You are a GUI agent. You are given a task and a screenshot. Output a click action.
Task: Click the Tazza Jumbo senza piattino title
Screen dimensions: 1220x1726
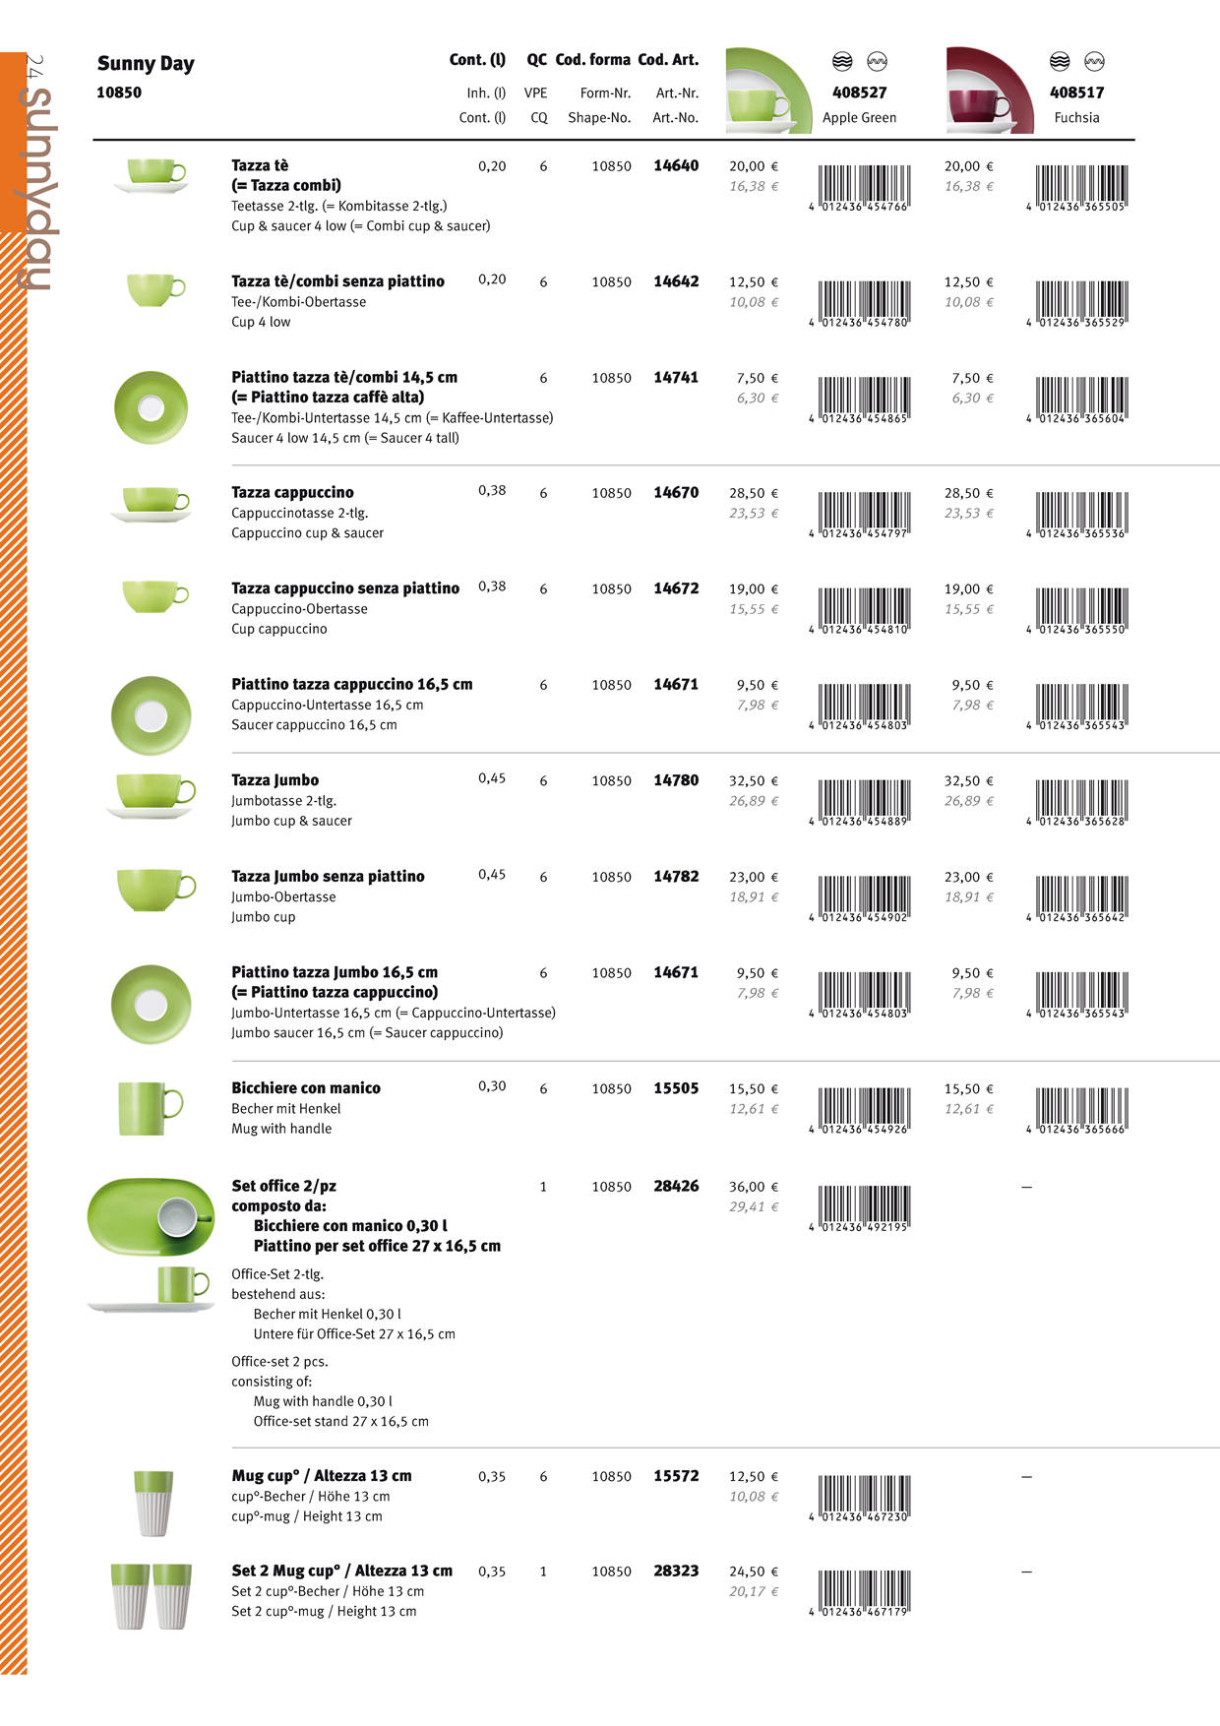click(328, 877)
